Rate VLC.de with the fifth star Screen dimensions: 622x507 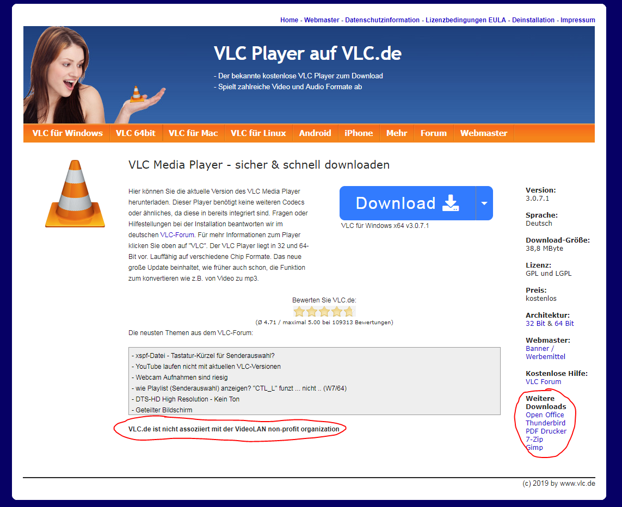point(349,311)
